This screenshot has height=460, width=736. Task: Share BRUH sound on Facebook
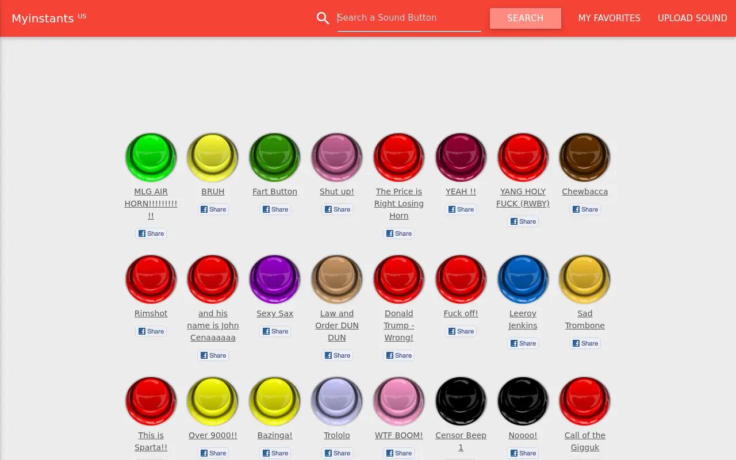[x=213, y=209]
